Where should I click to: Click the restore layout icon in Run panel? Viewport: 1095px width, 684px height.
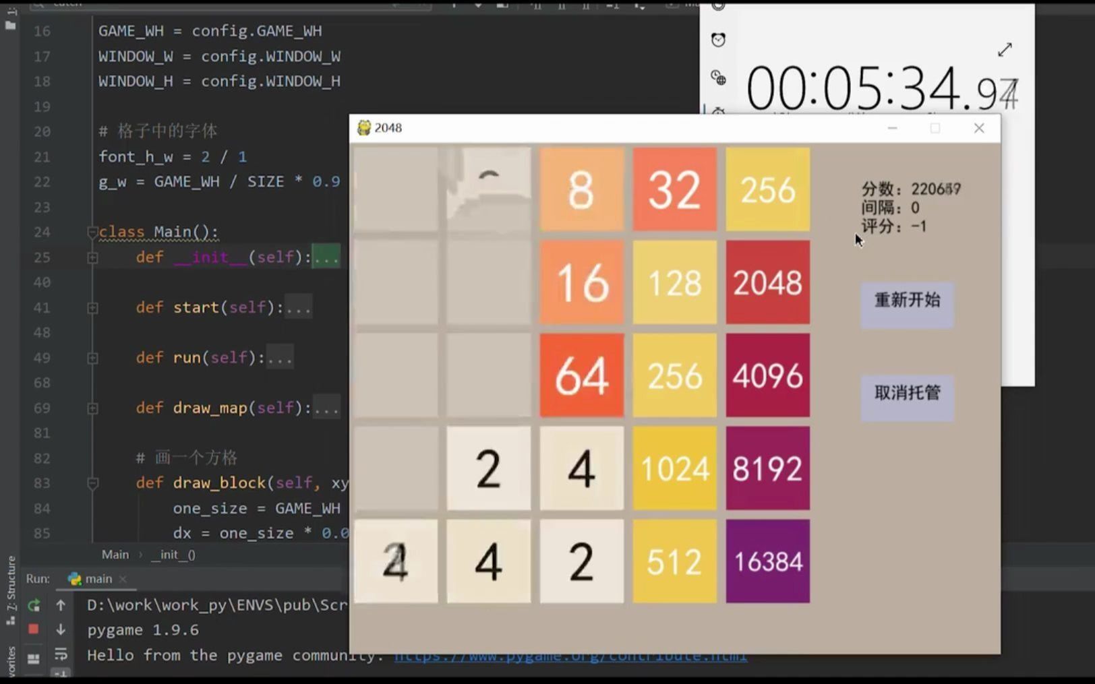pyautogui.click(x=33, y=659)
